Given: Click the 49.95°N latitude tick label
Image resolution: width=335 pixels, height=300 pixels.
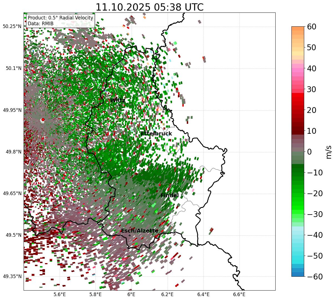Looking at the screenshot, I should [x=12, y=110].
